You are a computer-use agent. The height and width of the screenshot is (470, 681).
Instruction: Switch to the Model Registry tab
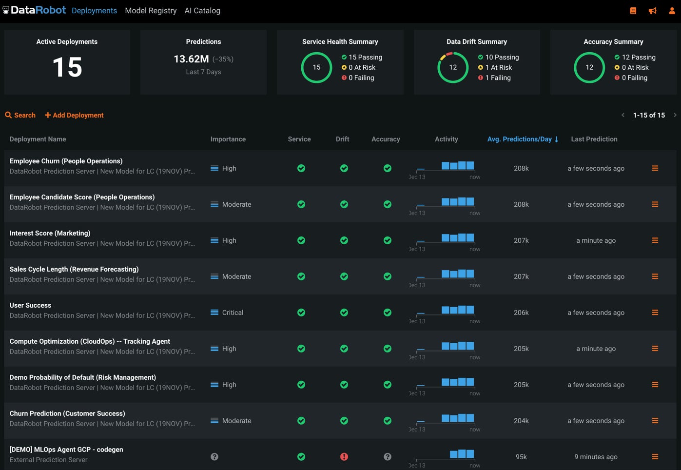pyautogui.click(x=151, y=10)
